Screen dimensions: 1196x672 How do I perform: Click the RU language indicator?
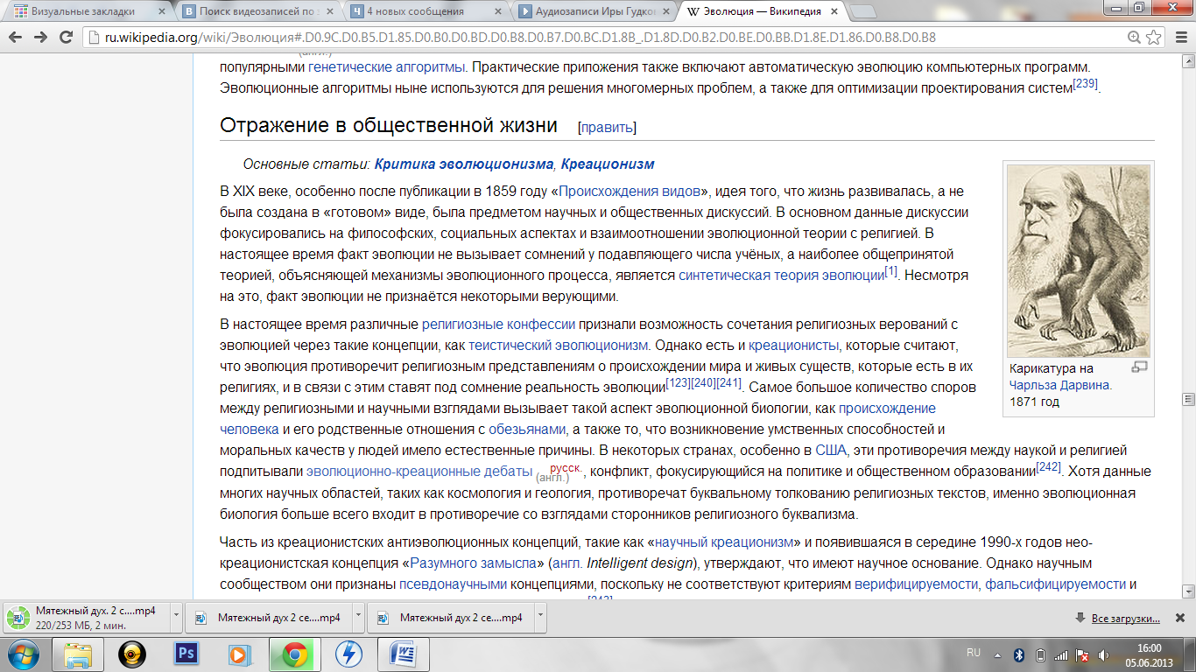point(974,654)
